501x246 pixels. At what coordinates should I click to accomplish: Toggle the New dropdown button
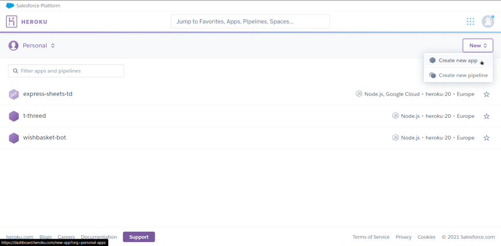[x=478, y=46]
